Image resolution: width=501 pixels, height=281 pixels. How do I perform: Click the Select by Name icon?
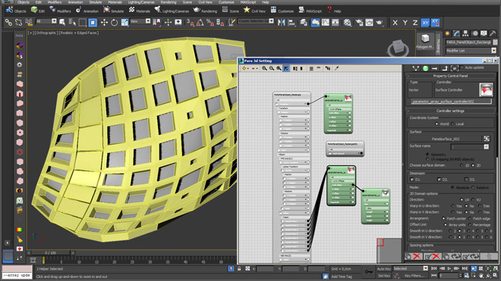coord(73,22)
